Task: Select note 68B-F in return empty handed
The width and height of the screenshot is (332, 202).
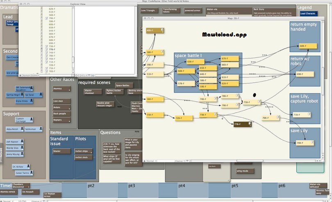Action: pyautogui.click(x=308, y=46)
